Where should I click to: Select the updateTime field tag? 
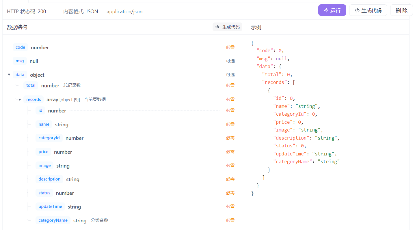tap(50, 206)
